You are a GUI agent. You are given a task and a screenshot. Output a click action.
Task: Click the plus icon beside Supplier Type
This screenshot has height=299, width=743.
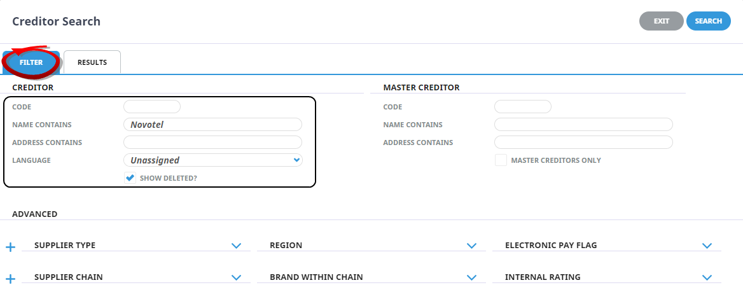pyautogui.click(x=10, y=246)
